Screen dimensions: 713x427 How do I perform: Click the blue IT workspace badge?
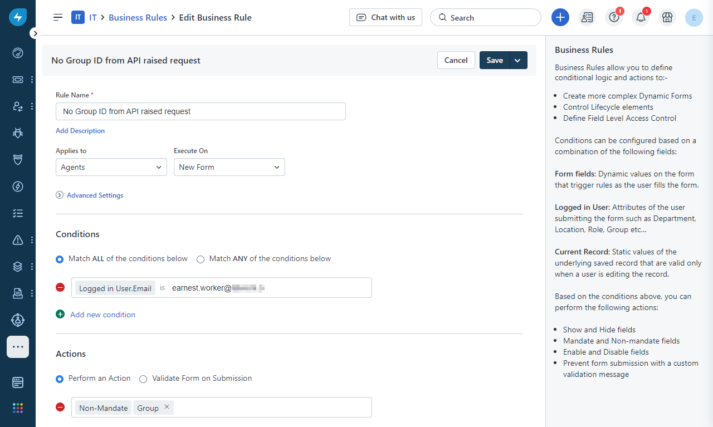(78, 17)
